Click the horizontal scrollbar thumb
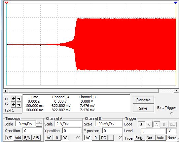Viewport: 179px width, 142px height. point(83,91)
